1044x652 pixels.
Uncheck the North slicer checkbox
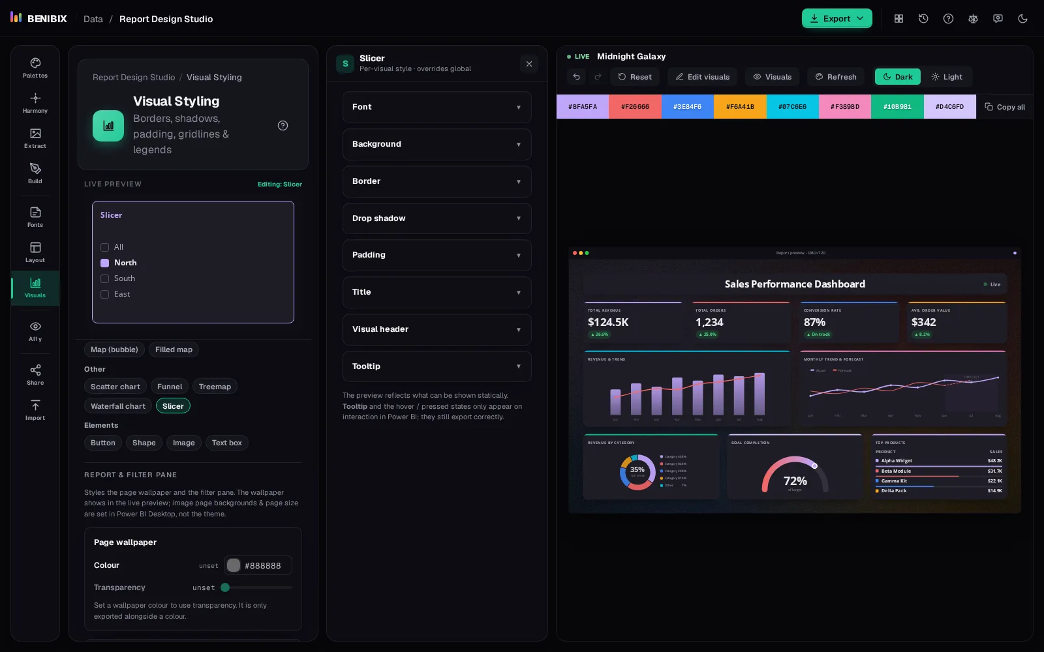pyautogui.click(x=104, y=263)
